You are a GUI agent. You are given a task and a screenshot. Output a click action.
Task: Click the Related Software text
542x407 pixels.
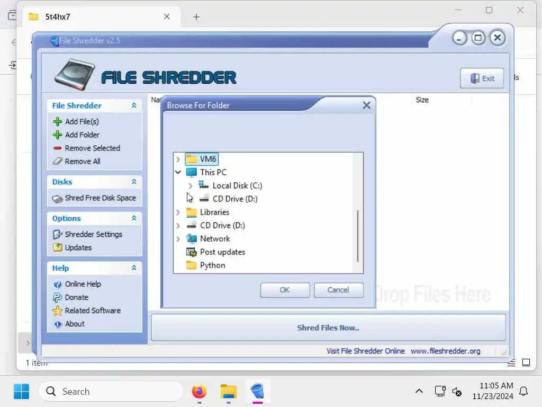(93, 311)
